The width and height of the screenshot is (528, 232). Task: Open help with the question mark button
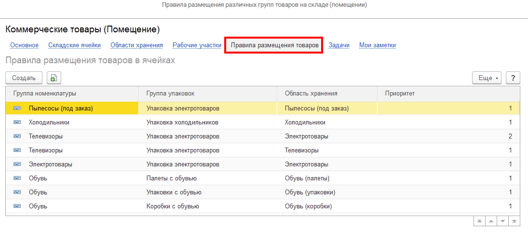tap(513, 78)
